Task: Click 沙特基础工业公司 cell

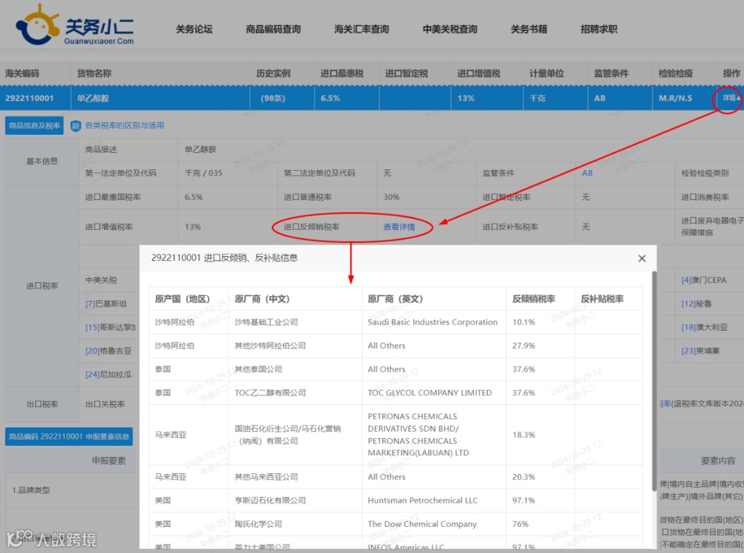Action: [266, 322]
